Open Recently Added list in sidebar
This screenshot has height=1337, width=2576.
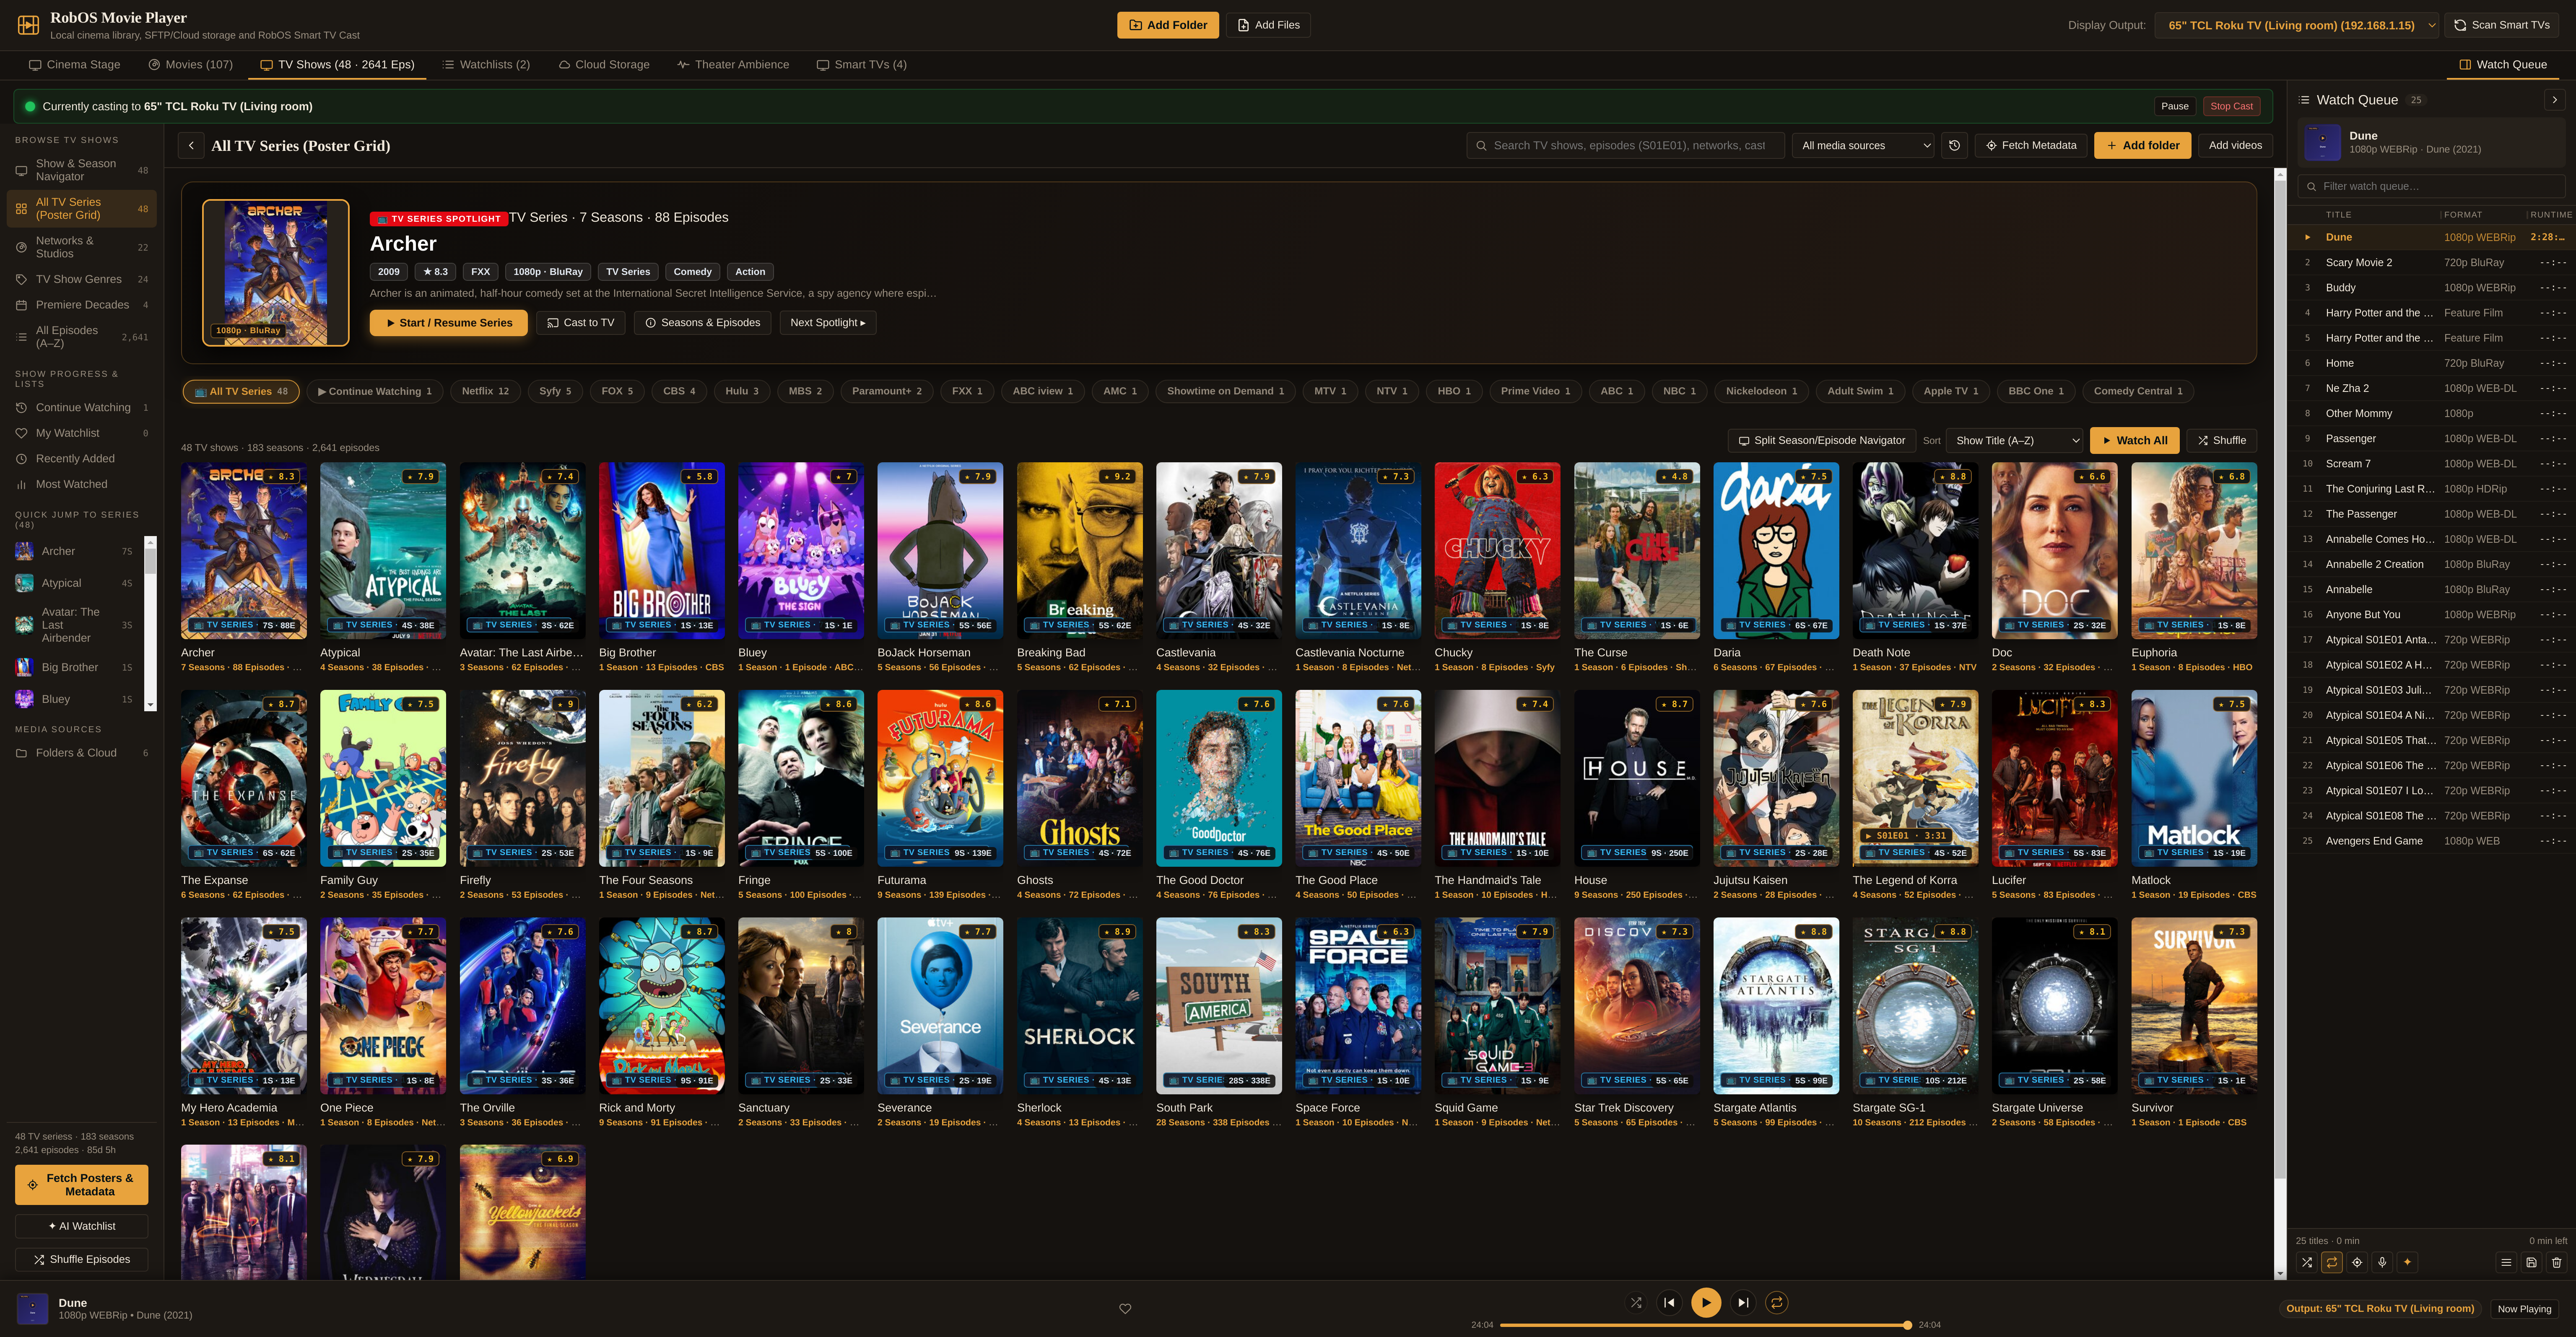coord(82,458)
